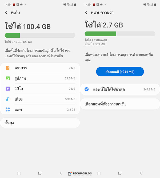This screenshot has width=160, height=178.
Task: Open the รูปภาพ images icon
Action: [x=8, y=78]
